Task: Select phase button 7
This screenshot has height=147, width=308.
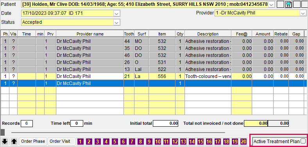Action: pos(132,142)
